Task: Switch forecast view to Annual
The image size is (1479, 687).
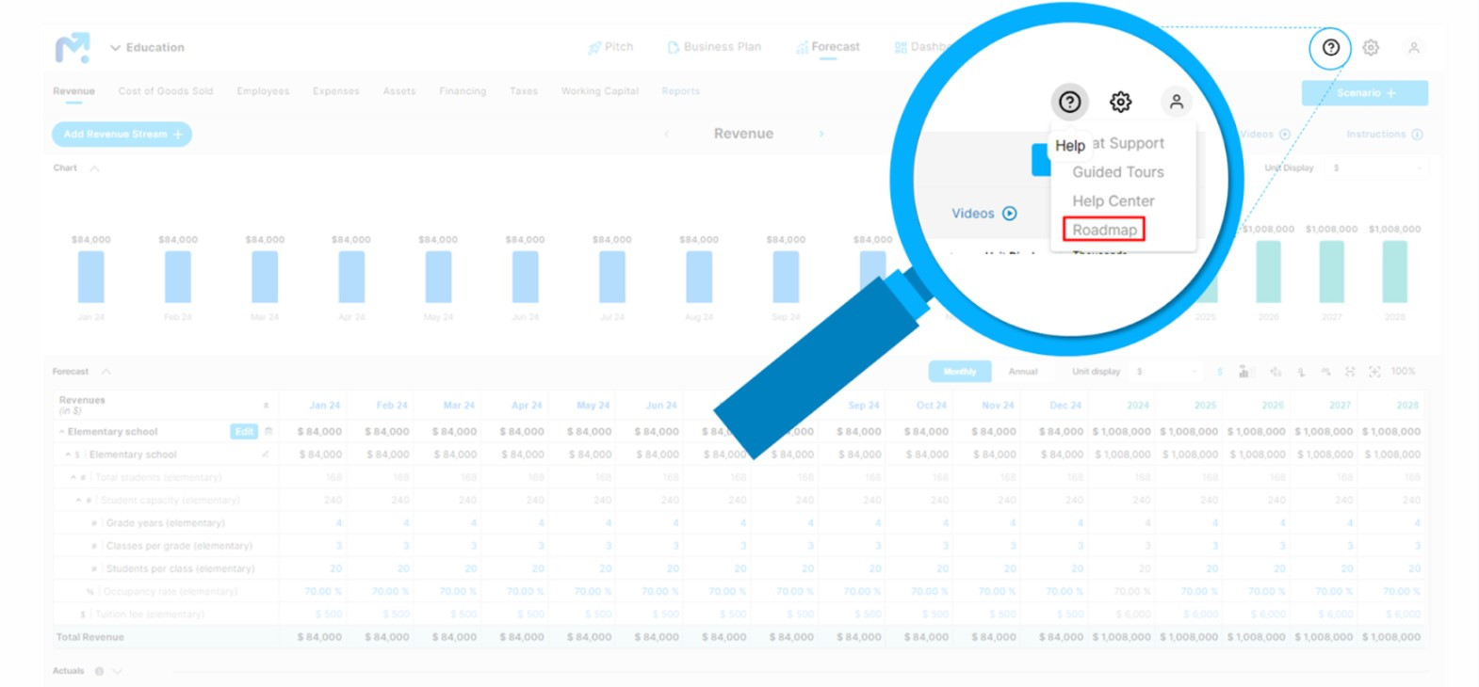Action: click(1023, 372)
